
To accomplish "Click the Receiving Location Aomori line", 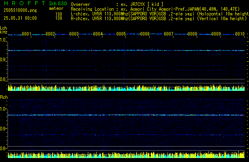I will coord(155,9).
